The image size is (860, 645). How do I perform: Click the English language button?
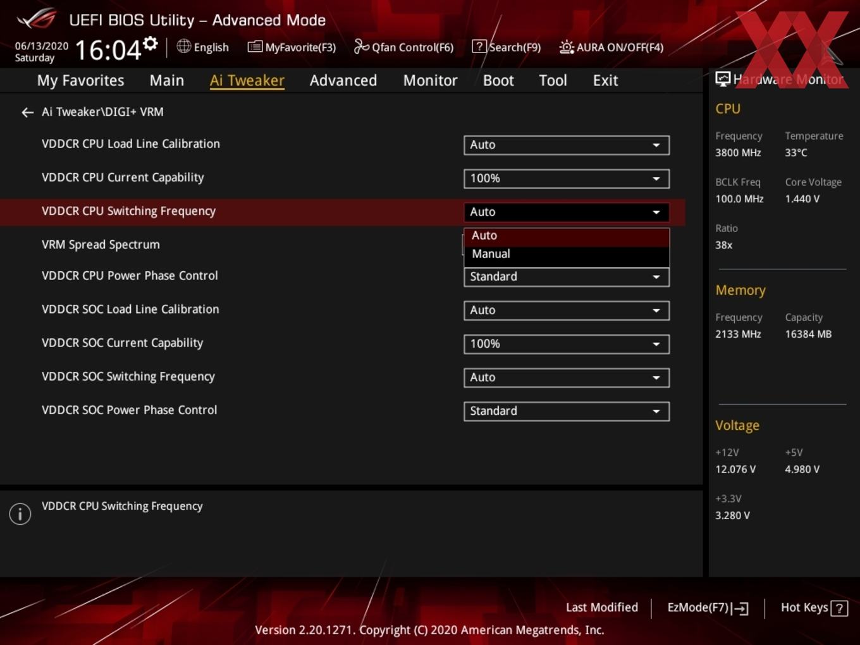[211, 47]
